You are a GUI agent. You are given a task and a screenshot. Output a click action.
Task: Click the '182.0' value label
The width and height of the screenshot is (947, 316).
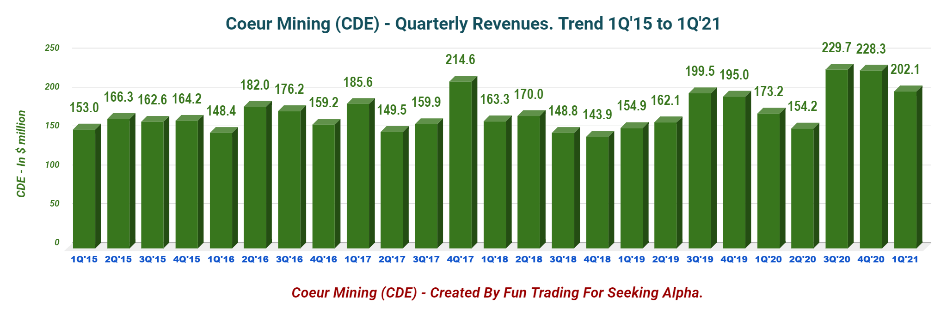pos(255,85)
